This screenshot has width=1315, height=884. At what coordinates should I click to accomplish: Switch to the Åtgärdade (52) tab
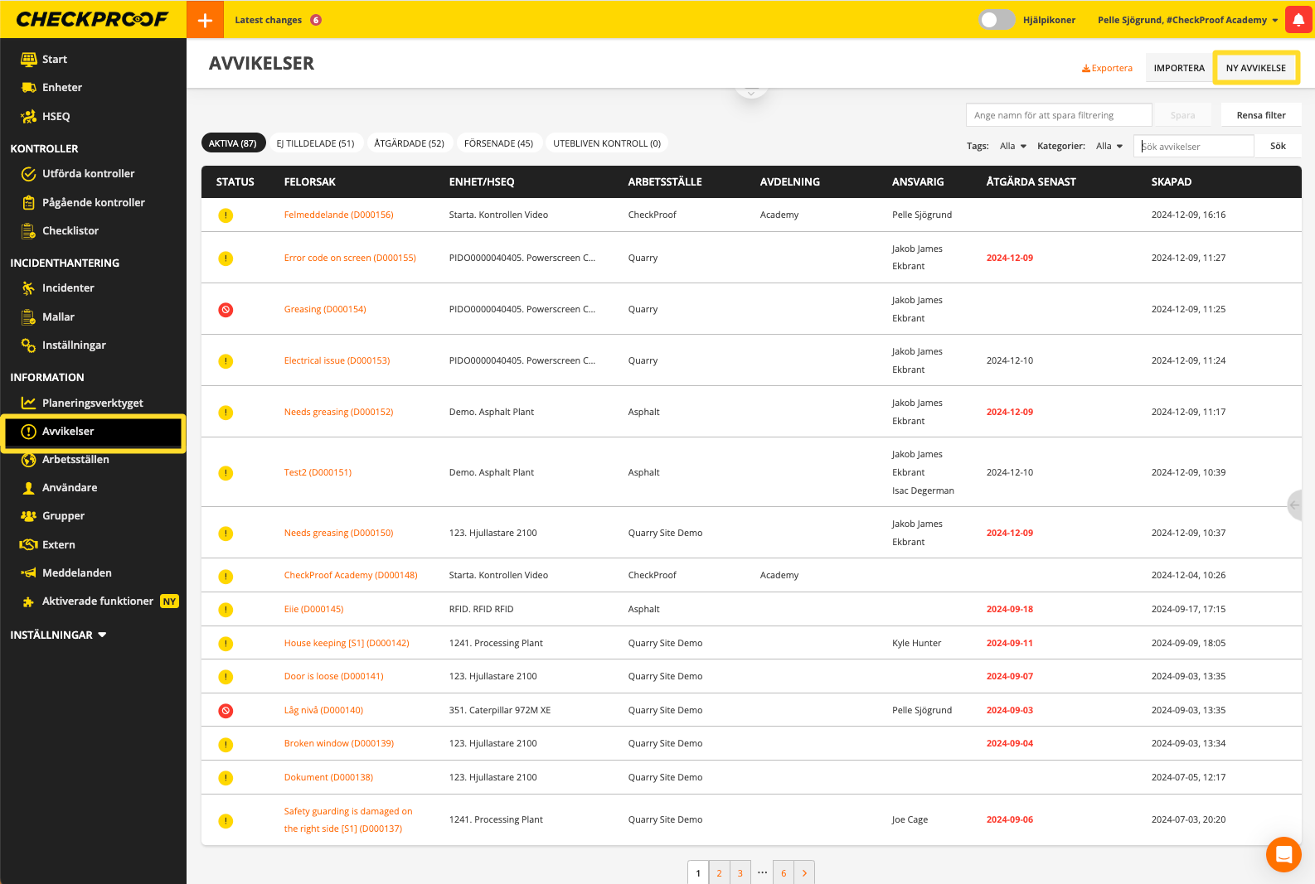[409, 143]
